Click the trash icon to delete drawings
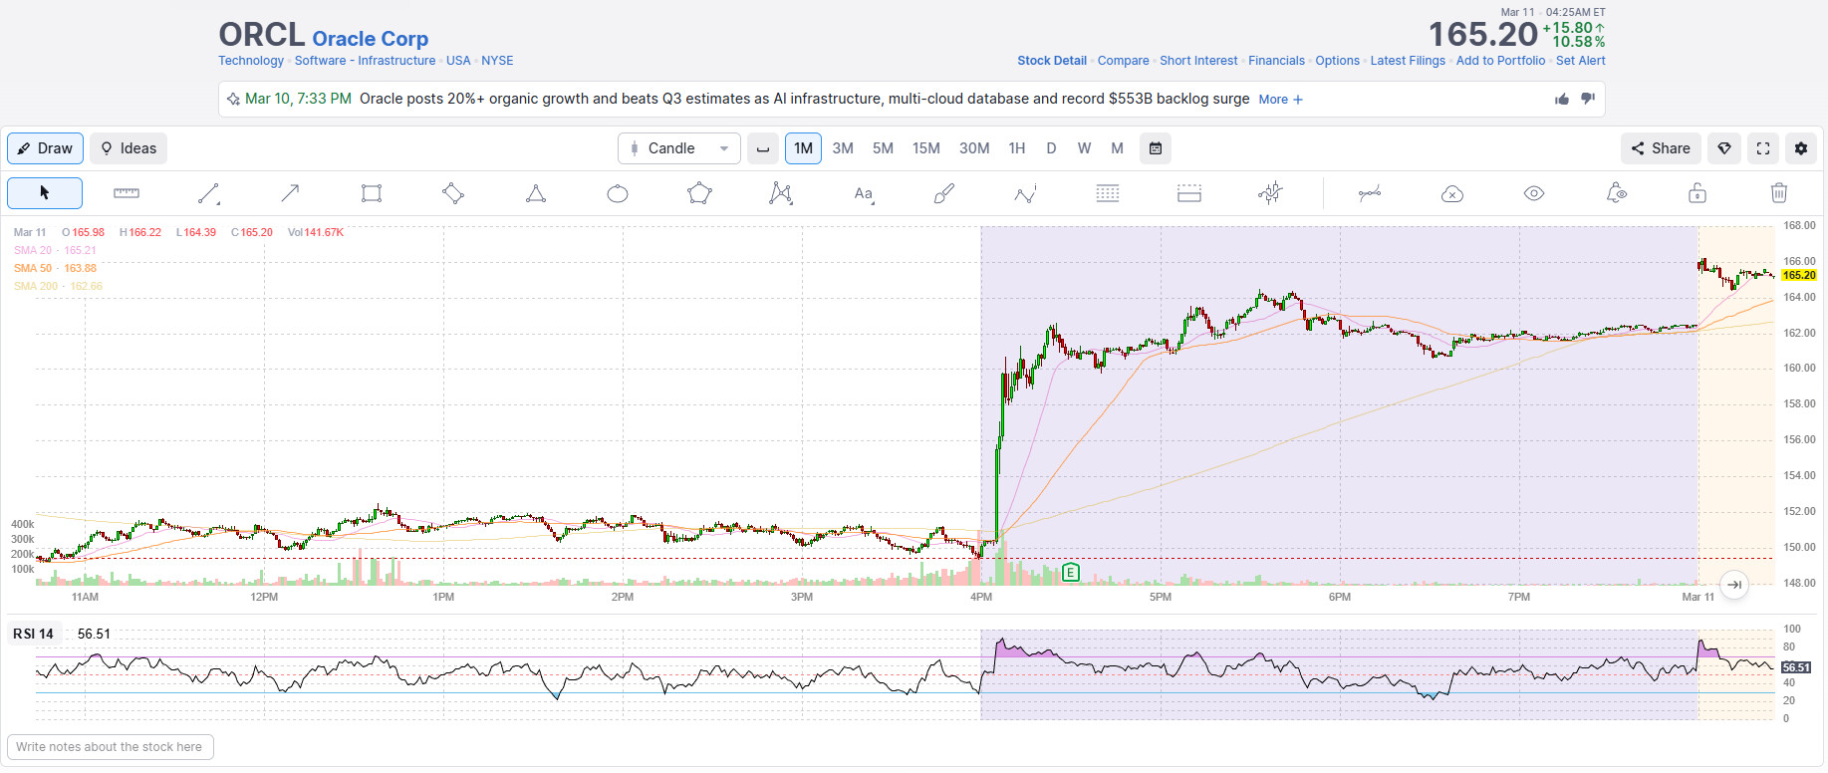This screenshot has width=1828, height=773. tap(1778, 193)
